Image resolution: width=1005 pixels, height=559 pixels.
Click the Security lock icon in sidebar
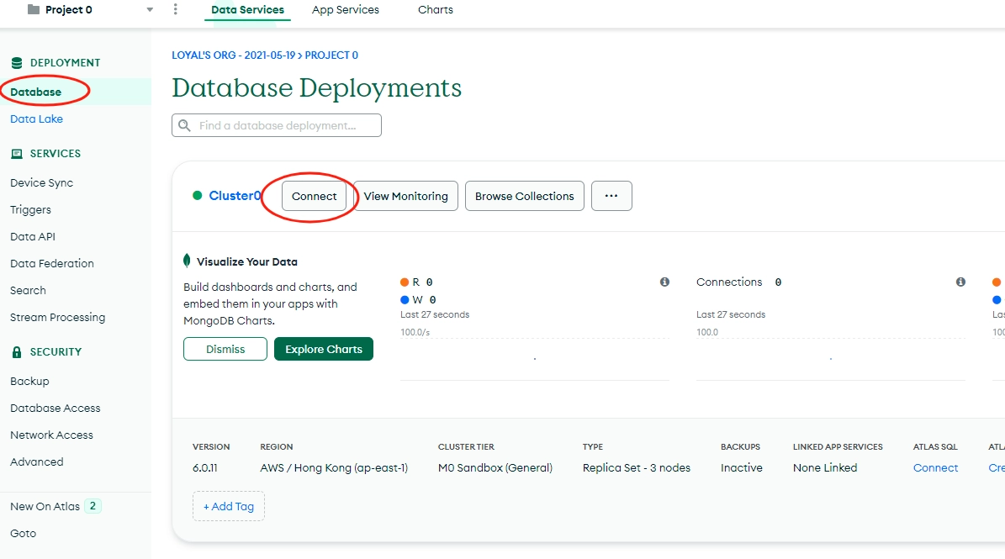coord(17,351)
